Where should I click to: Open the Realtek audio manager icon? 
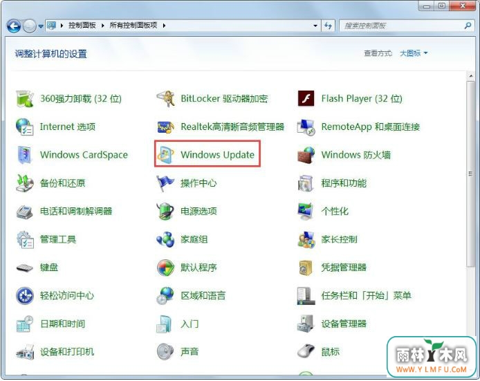click(x=165, y=127)
